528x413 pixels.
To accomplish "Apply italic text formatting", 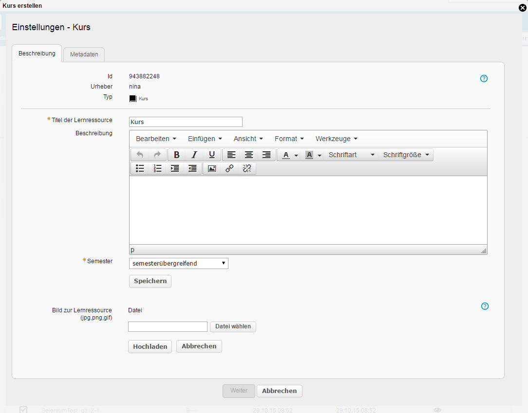I will (x=194, y=155).
